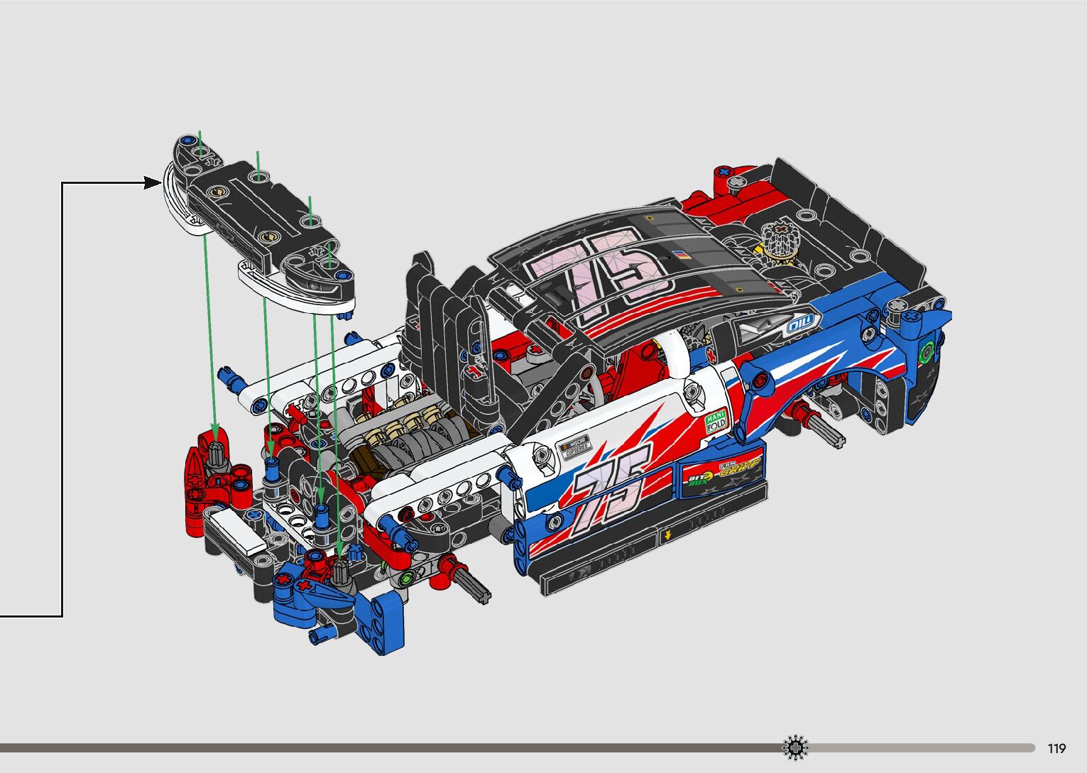Click the green MANIFOLD sticker on the door
The image size is (1087, 773).
[x=716, y=422]
